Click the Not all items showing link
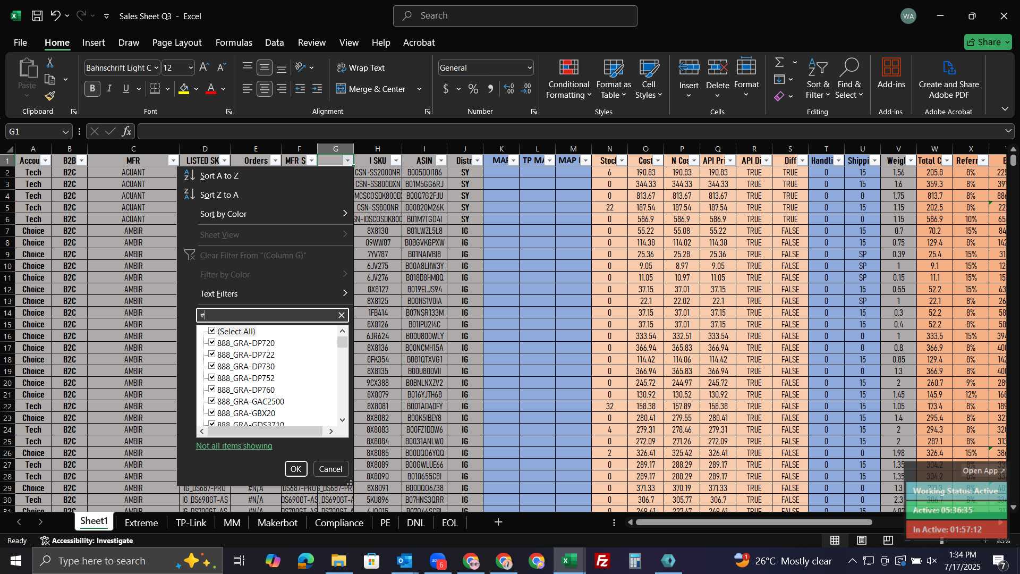The width and height of the screenshot is (1020, 574). (234, 446)
